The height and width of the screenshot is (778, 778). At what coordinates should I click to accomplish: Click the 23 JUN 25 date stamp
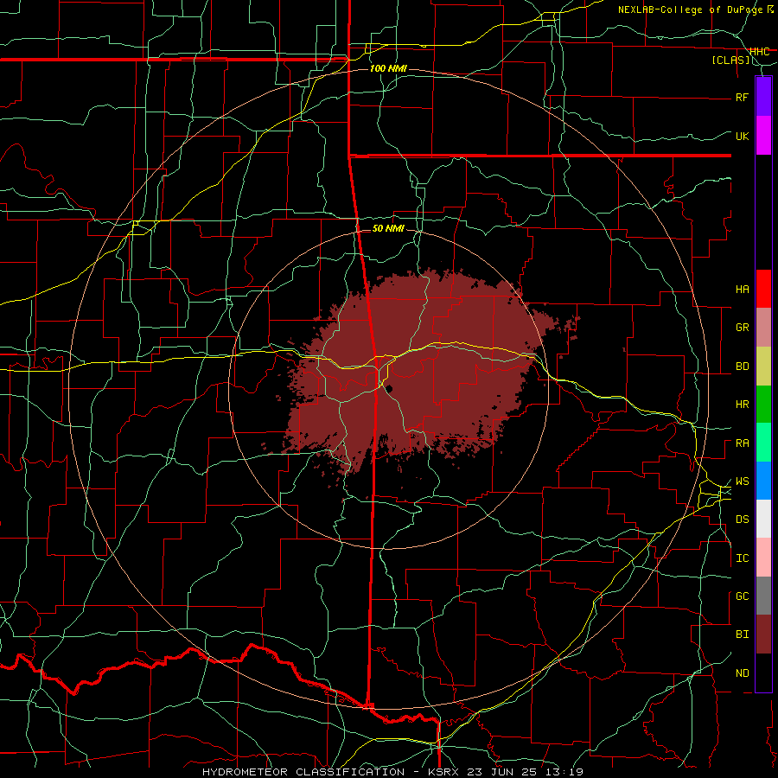tap(506, 772)
